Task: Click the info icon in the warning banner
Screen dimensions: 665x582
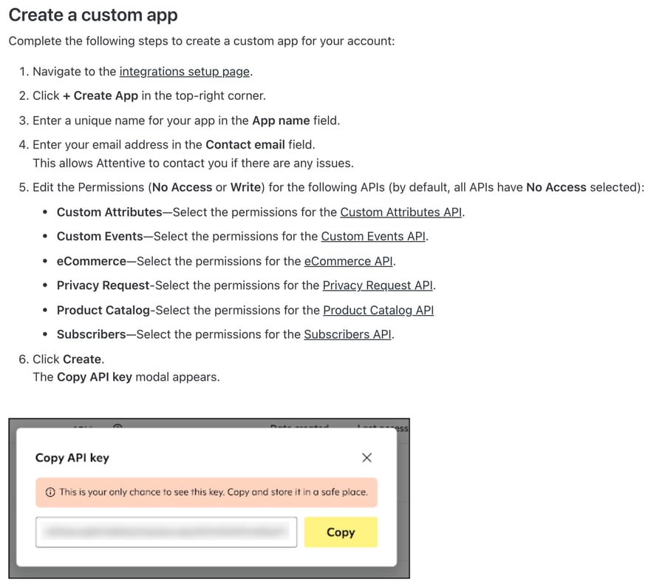Action: pos(50,492)
